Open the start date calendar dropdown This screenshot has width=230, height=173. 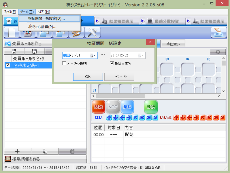[x=93, y=55]
